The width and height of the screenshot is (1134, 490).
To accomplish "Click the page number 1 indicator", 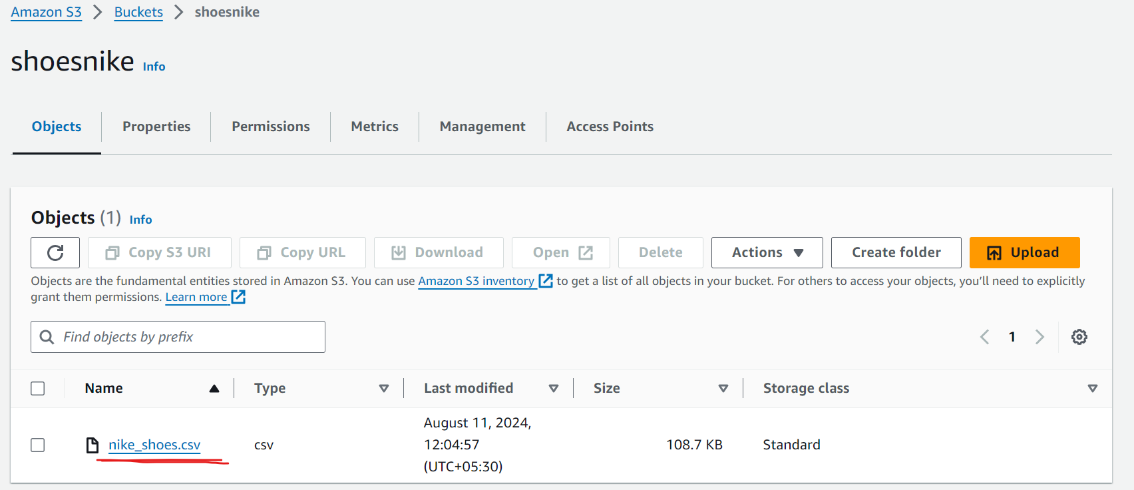I will (x=1012, y=337).
